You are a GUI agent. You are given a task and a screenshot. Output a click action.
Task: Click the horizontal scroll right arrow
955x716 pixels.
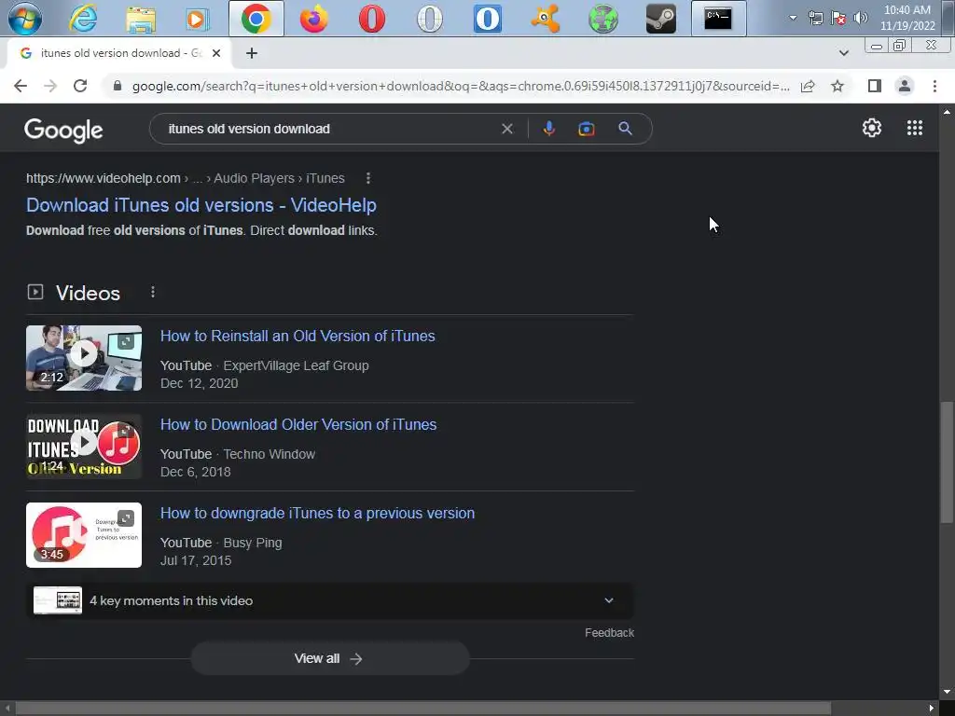point(932,709)
